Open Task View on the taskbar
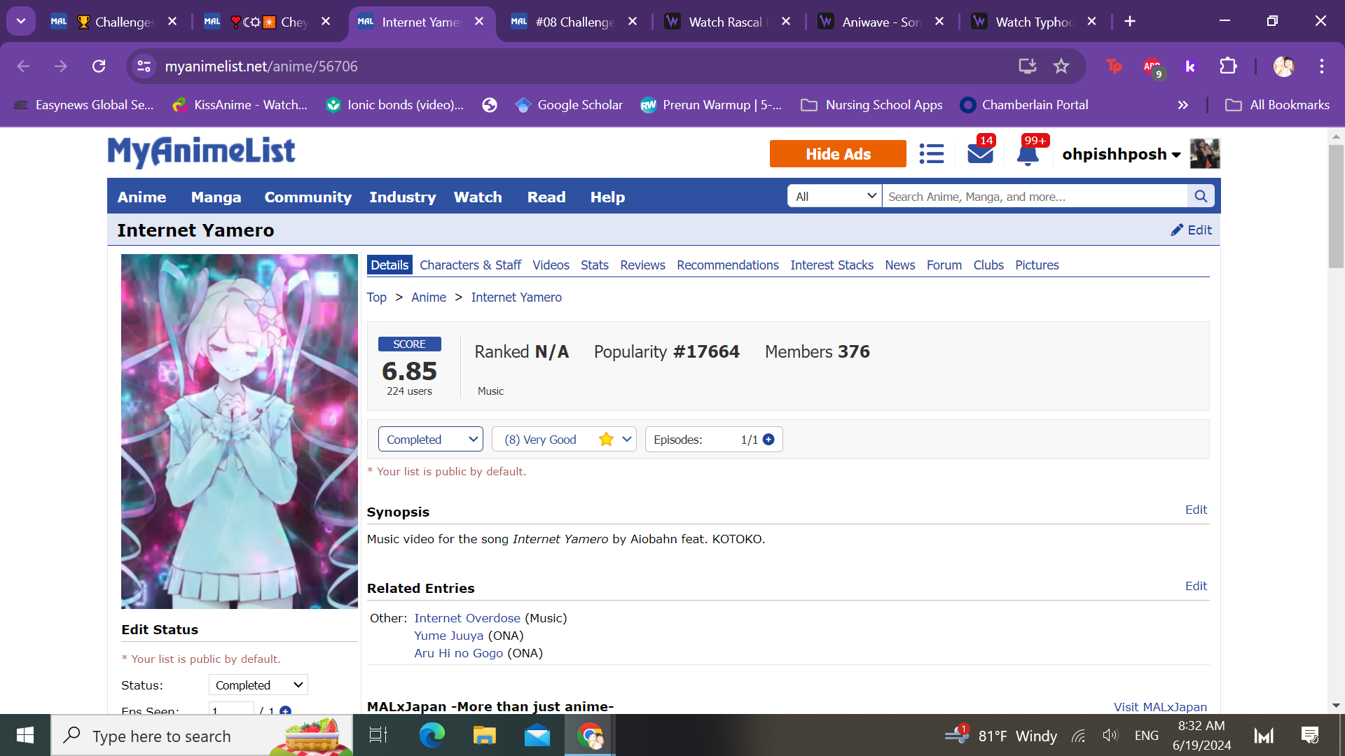Screen dimensions: 1345x756 click(x=378, y=735)
